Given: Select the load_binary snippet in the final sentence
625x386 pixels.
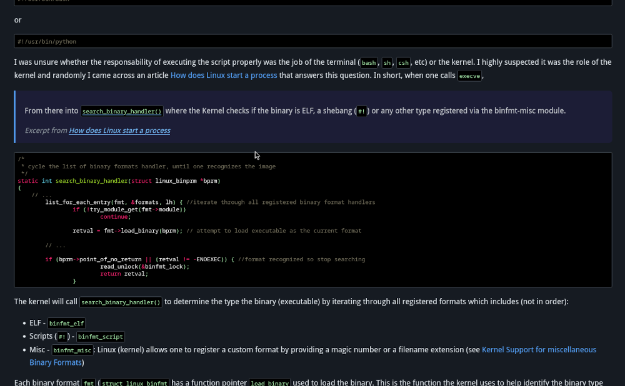Looking at the screenshot, I should click(269, 382).
